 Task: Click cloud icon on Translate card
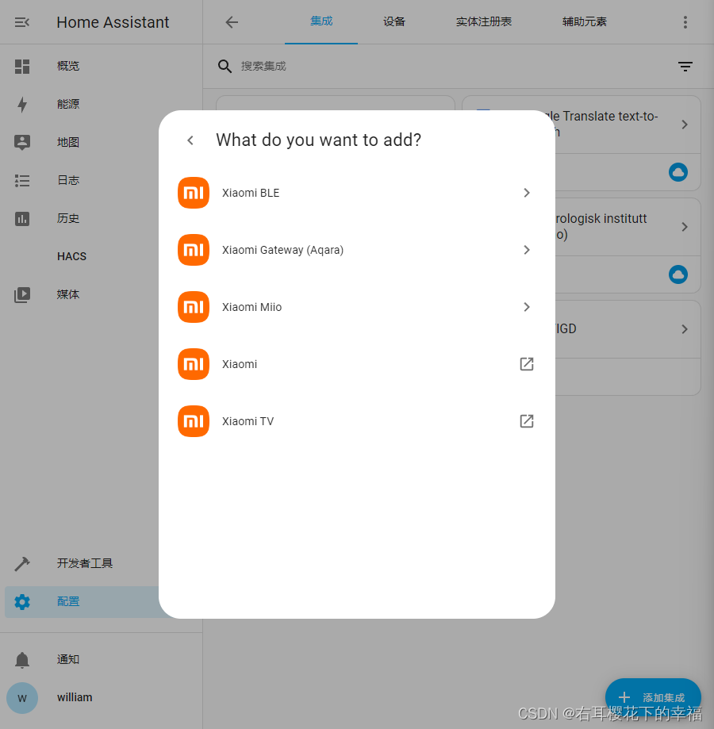coord(678,172)
